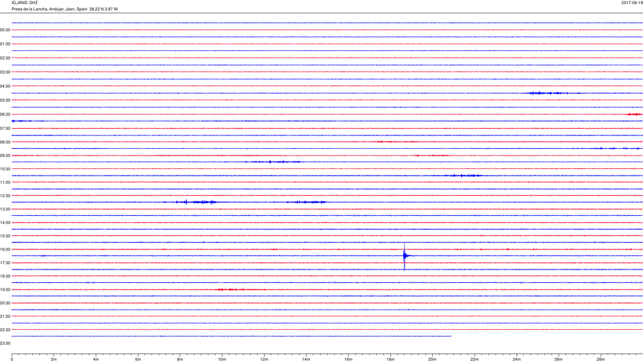
Task: Click the 18m axis tick label
Action: pos(390,359)
